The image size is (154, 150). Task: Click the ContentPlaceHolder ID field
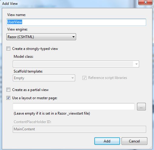(x=79, y=129)
